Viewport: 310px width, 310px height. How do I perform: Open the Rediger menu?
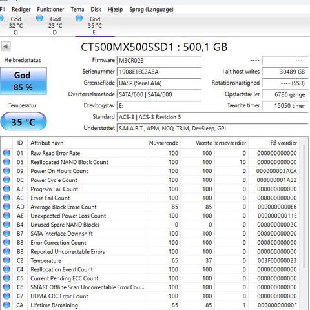pos(21,10)
